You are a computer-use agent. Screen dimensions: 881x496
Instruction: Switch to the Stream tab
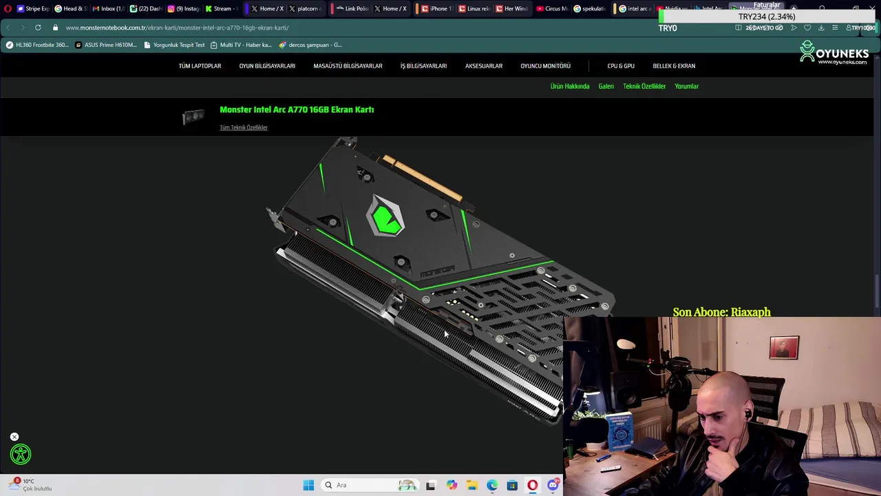(x=220, y=8)
